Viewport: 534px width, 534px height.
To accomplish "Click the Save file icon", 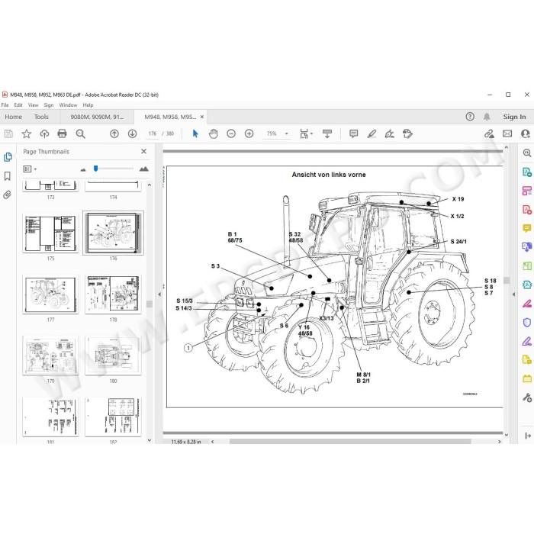I will pyautogui.click(x=8, y=133).
